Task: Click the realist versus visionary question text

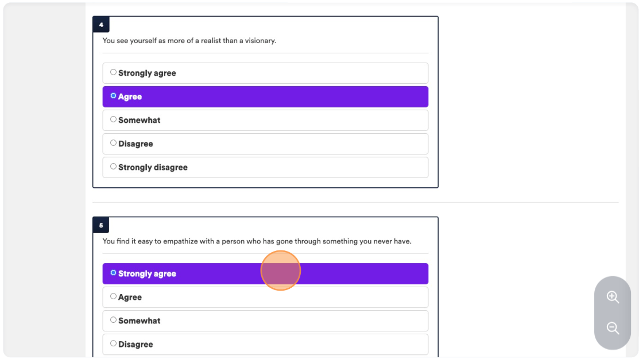Action: (189, 41)
